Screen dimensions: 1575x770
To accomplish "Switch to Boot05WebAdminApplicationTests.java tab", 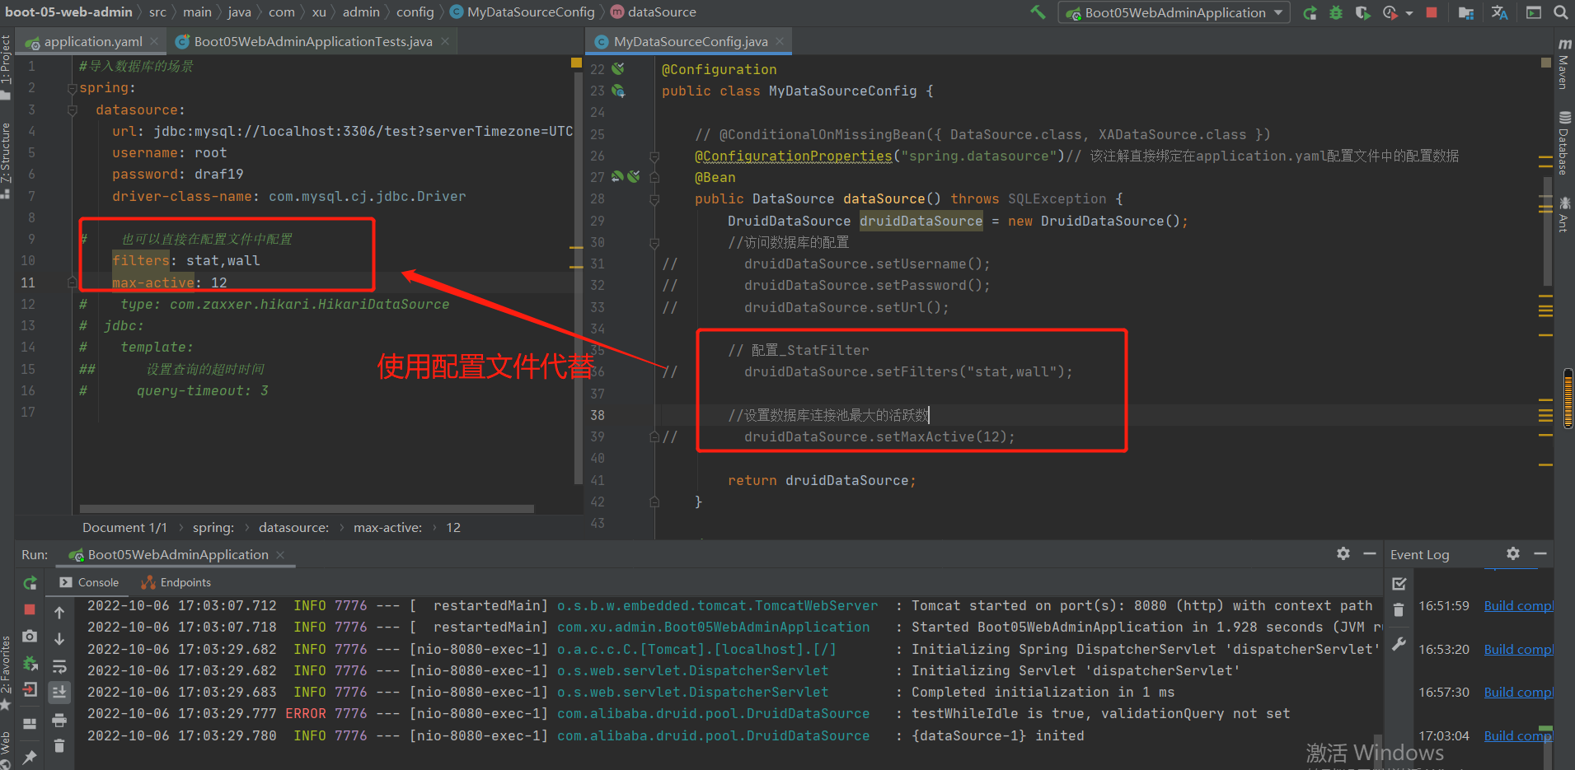I will pyautogui.click(x=313, y=41).
